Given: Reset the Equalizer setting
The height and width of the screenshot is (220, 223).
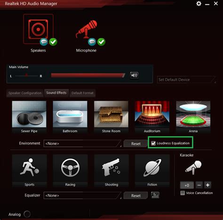Looking at the screenshot, I should coord(136,196).
